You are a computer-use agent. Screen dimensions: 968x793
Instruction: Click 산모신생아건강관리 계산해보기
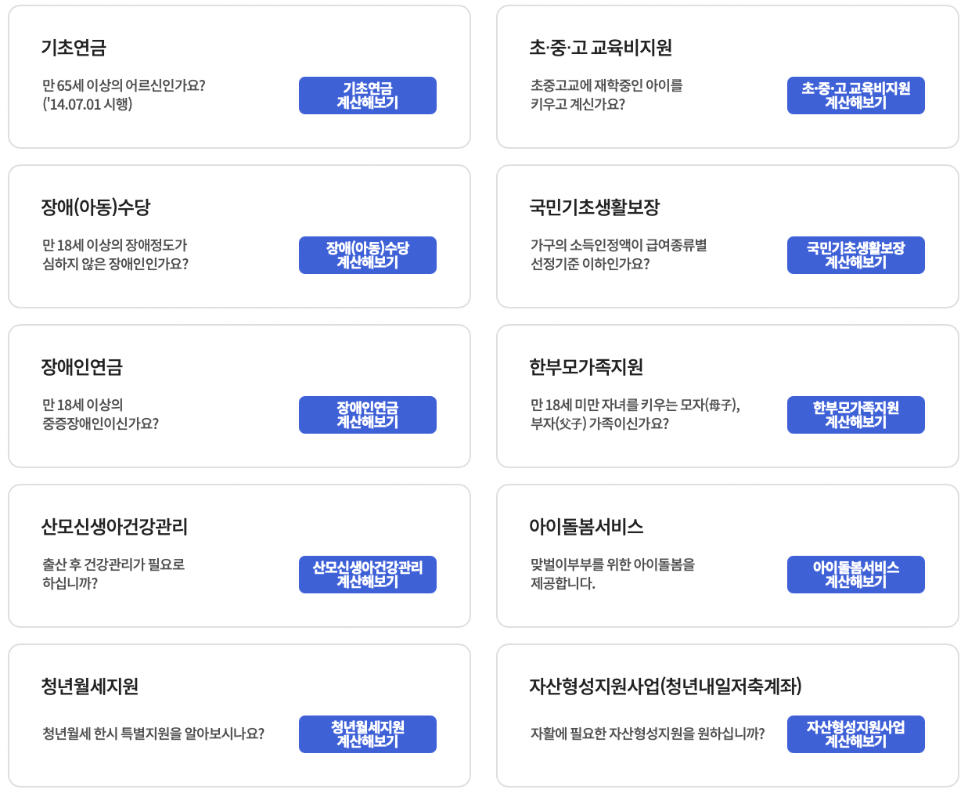point(367,574)
